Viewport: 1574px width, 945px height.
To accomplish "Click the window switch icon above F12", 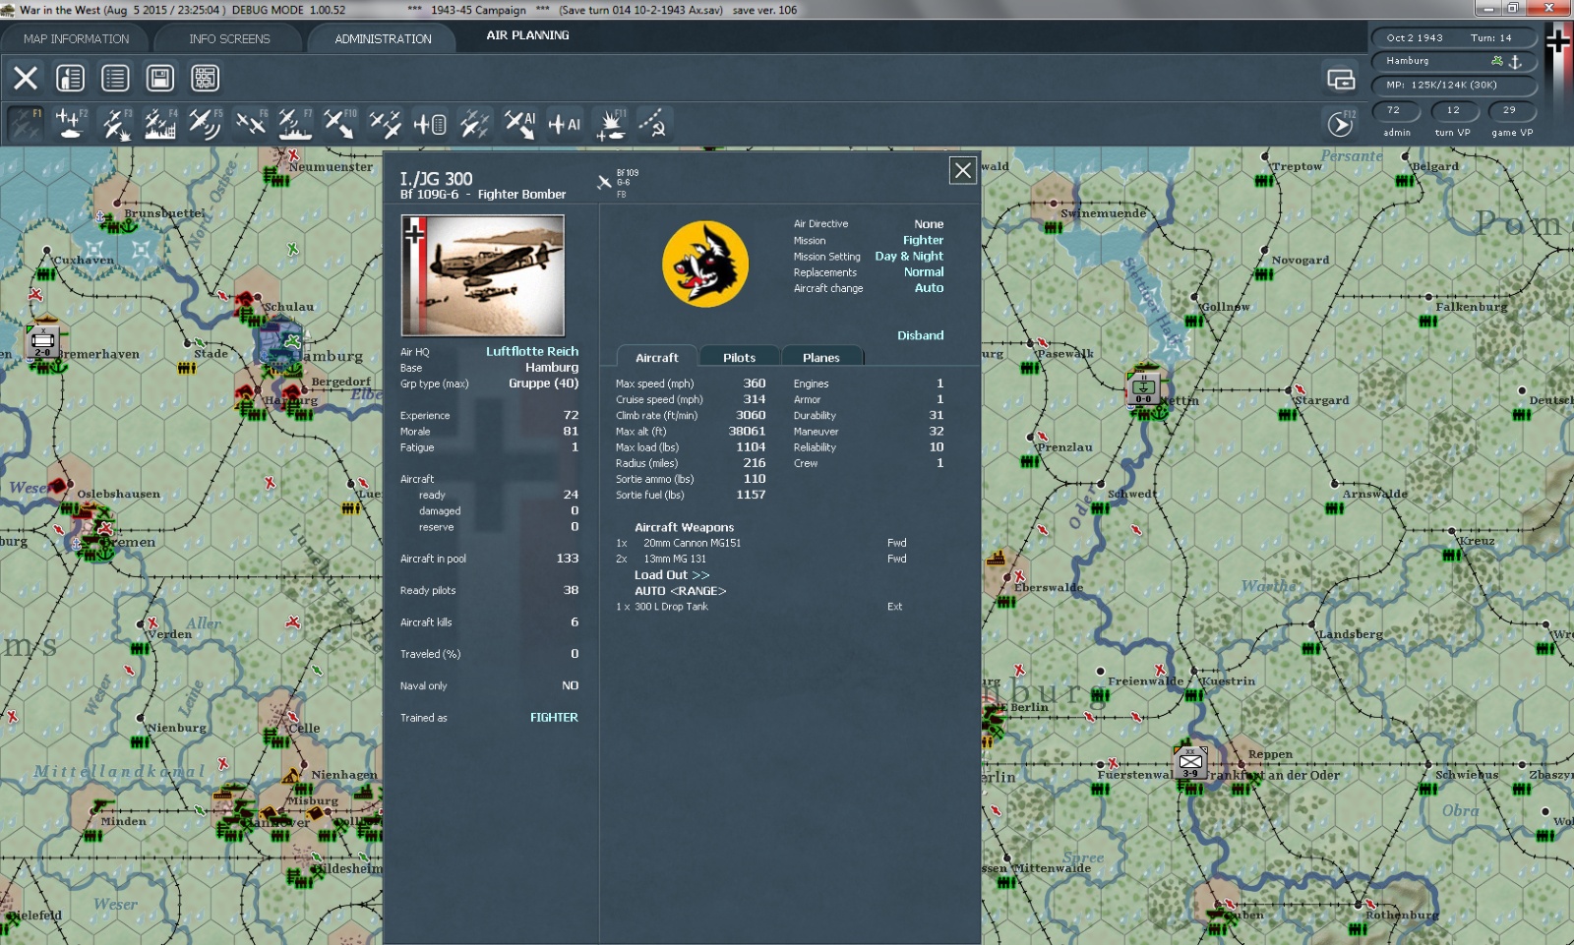I will pos(1341,79).
